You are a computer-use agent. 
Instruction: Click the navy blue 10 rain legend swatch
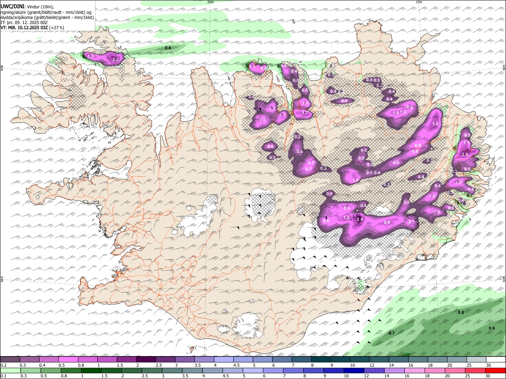[x=353, y=371]
